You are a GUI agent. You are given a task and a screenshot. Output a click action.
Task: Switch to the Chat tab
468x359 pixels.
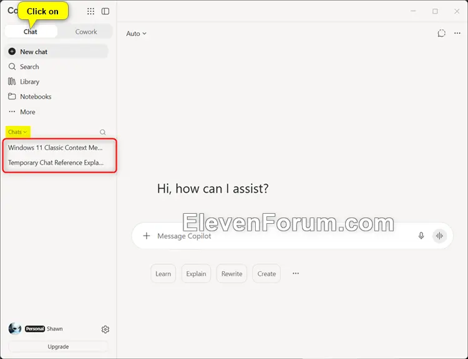click(x=31, y=32)
